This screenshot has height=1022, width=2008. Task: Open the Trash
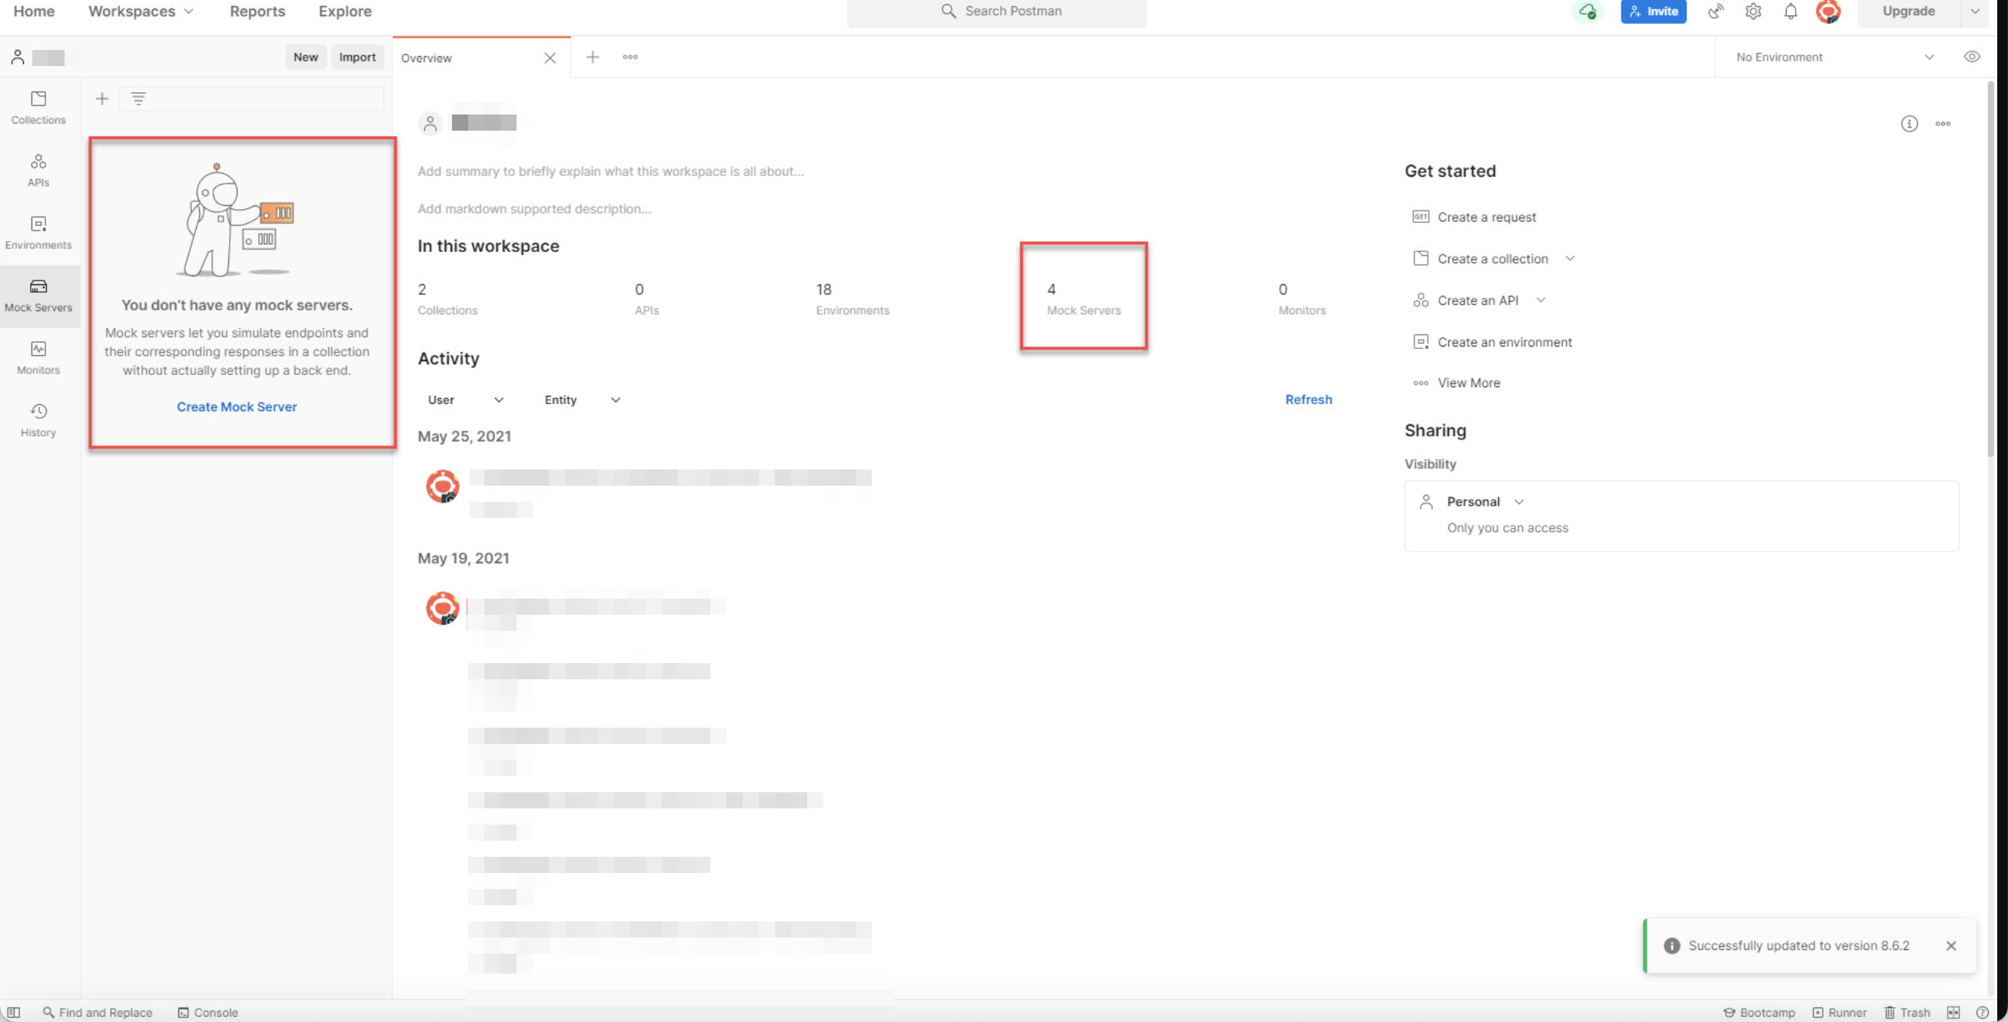coord(1908,1012)
